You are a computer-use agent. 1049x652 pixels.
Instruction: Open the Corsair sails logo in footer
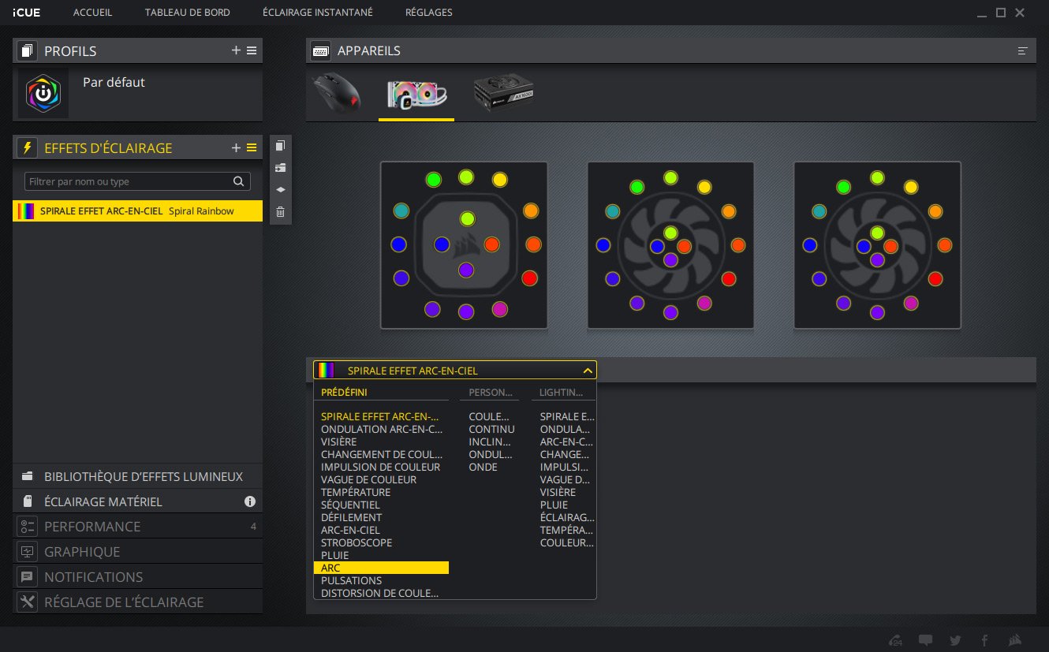(1016, 639)
